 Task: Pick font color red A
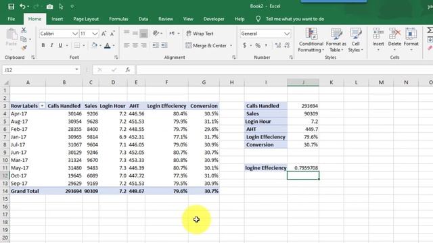click(108, 46)
